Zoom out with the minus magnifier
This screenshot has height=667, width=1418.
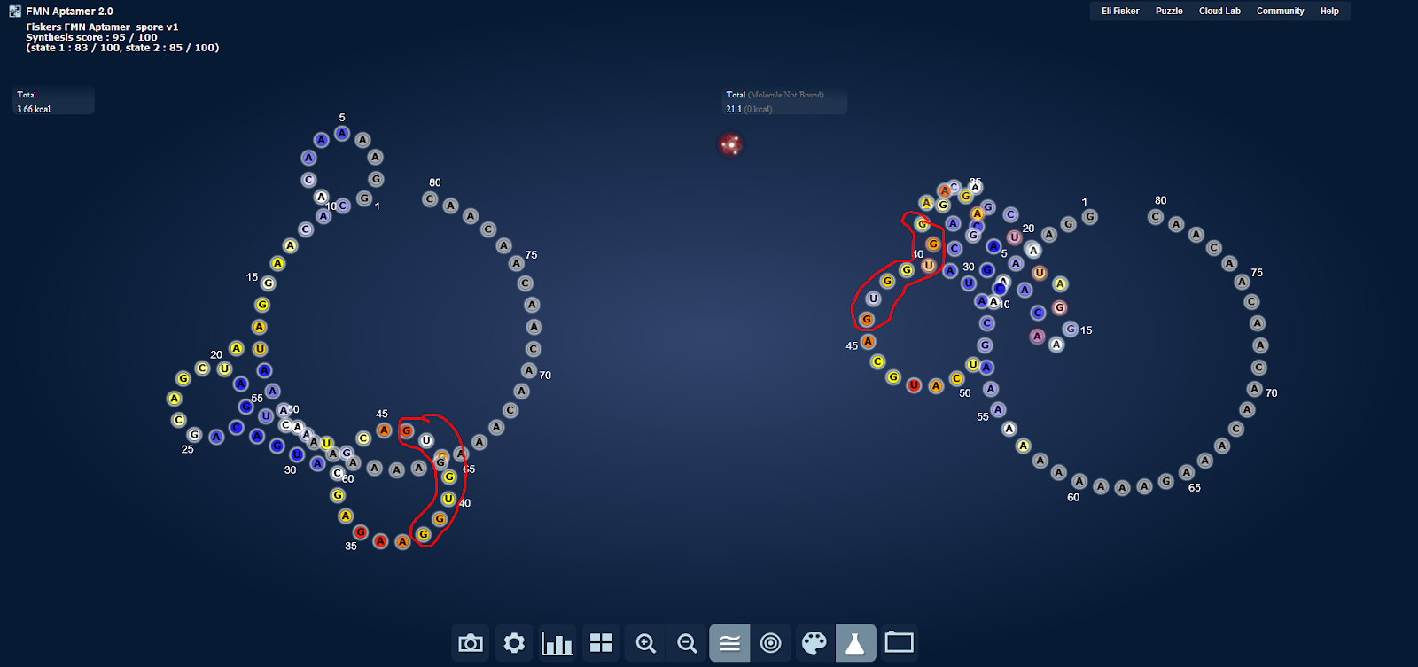(x=687, y=643)
